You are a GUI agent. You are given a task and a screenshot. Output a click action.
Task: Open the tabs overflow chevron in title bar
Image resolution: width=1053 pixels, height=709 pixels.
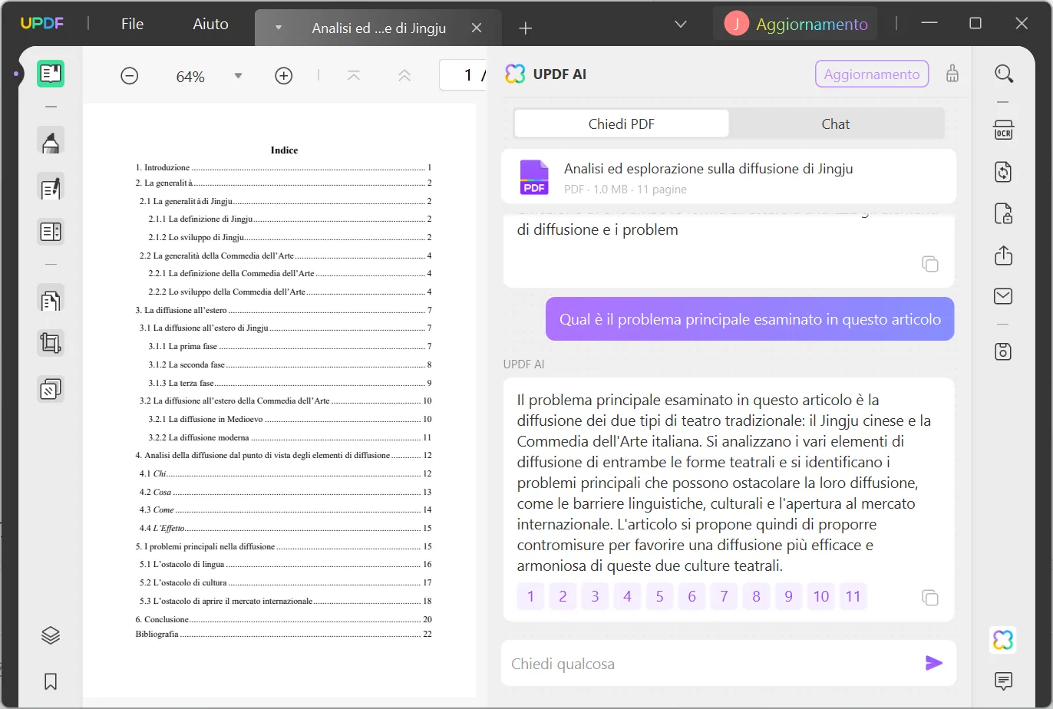pos(681,25)
